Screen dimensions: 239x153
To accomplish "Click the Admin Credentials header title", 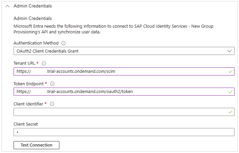I will (33, 6).
